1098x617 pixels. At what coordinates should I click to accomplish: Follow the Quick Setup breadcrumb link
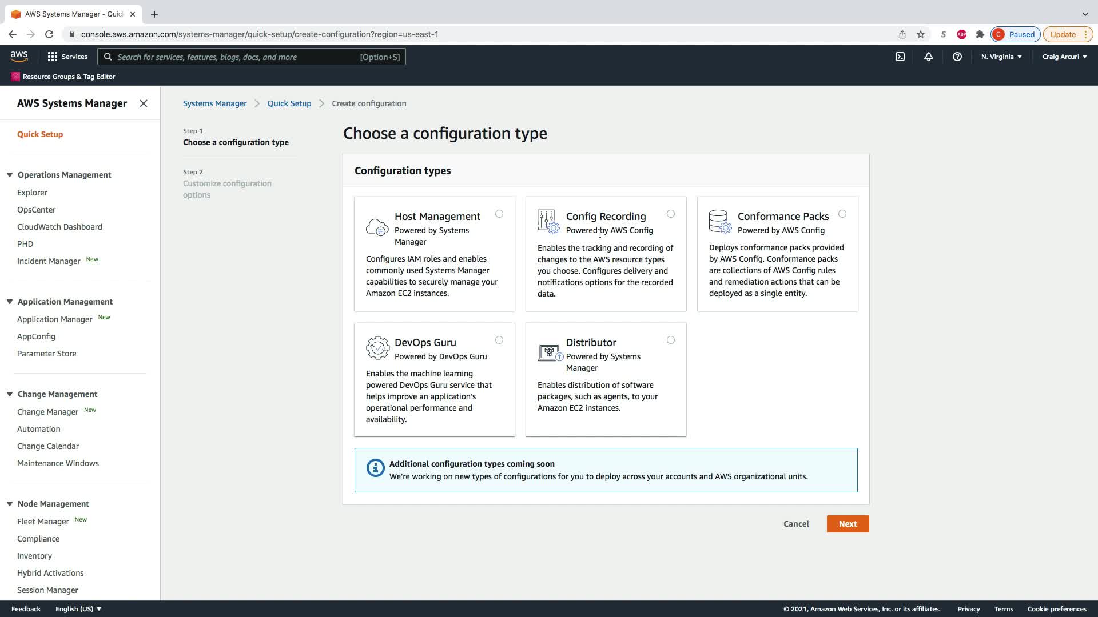(x=289, y=103)
